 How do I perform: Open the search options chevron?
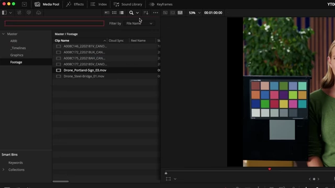(x=137, y=13)
